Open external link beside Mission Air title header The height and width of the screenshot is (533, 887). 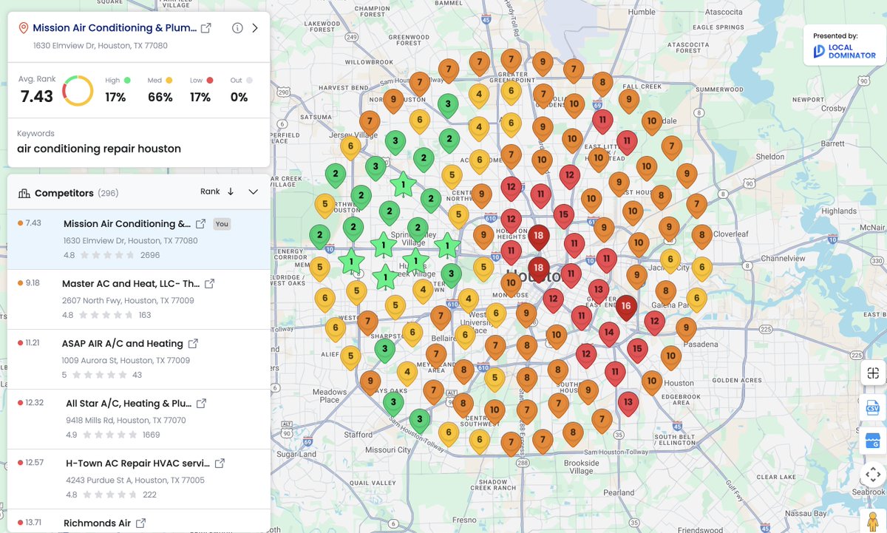tap(206, 28)
